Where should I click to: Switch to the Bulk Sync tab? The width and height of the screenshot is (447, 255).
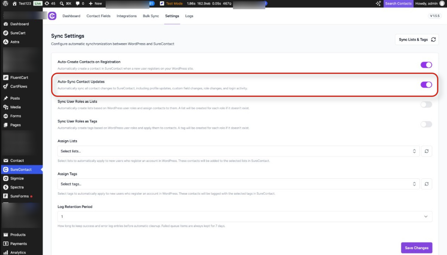coord(151,16)
